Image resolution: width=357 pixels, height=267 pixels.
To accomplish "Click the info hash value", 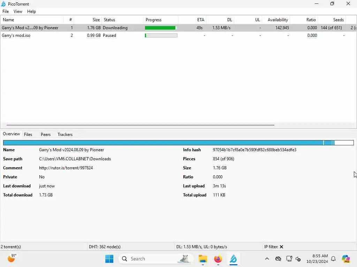I will click(x=255, y=150).
